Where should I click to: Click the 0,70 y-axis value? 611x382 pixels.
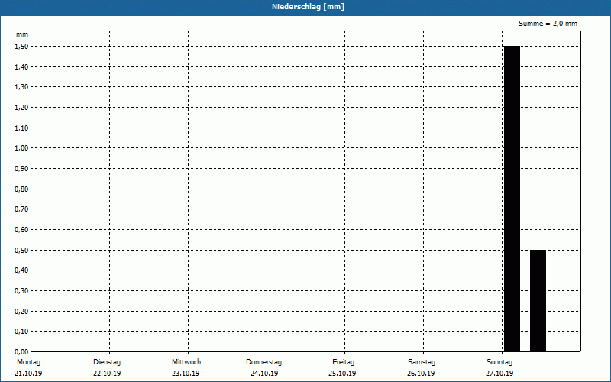pyautogui.click(x=21, y=209)
